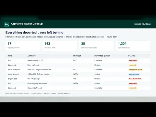Open the 1,204 orphaned issues card
Screen dimensions: 156x117
[x=133, y=46]
